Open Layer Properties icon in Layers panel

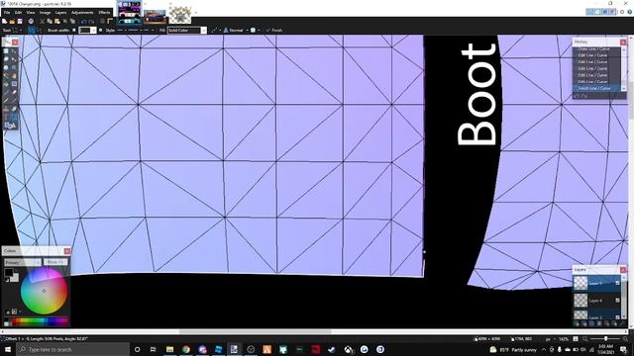tap(622, 323)
